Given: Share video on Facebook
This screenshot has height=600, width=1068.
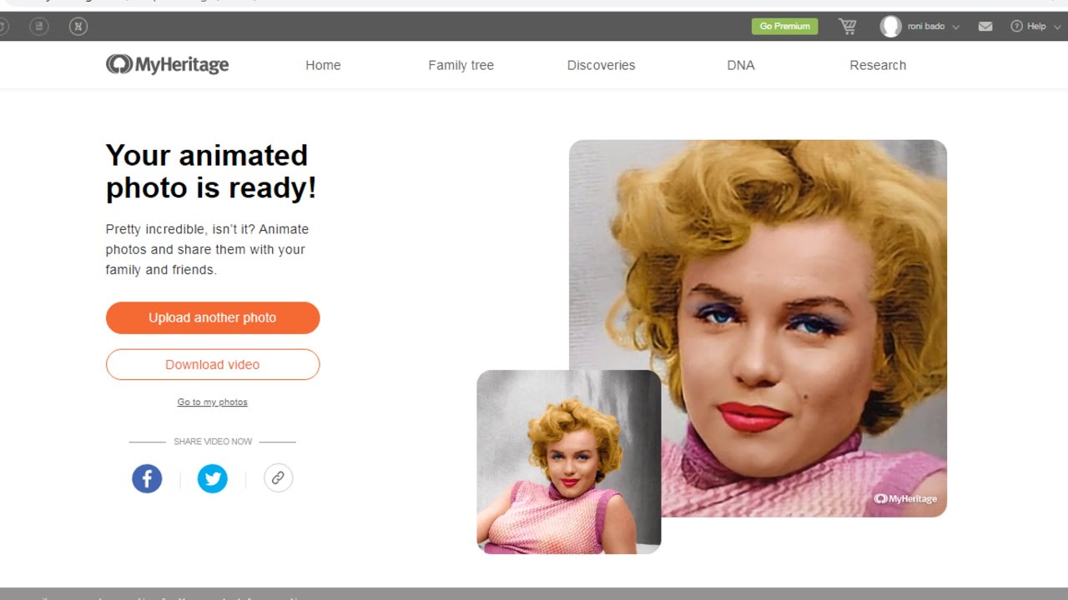Looking at the screenshot, I should (x=147, y=478).
